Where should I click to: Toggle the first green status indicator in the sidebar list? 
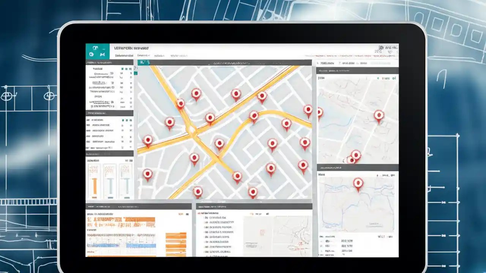click(123, 119)
